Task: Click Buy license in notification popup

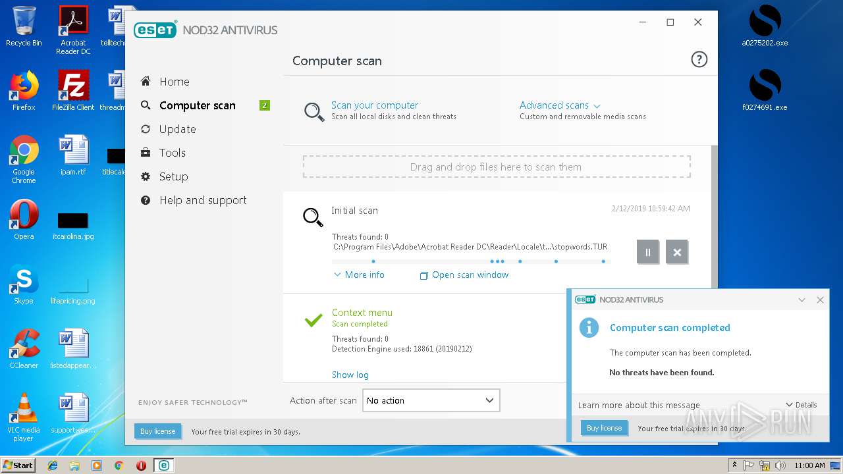Action: coord(604,428)
